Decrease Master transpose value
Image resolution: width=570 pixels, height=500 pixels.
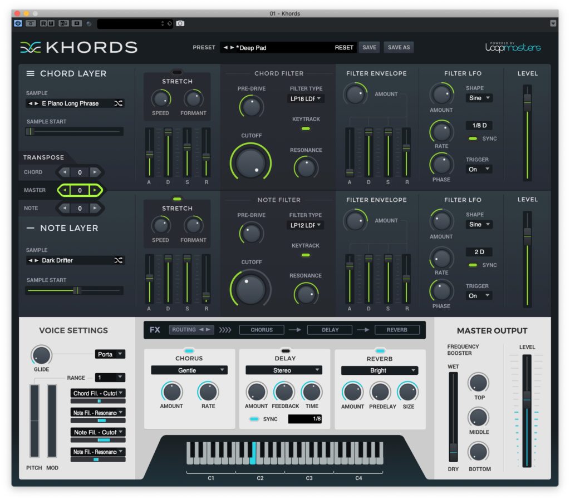[x=65, y=190]
